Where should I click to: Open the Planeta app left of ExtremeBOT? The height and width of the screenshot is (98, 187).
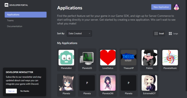click(129, 83)
